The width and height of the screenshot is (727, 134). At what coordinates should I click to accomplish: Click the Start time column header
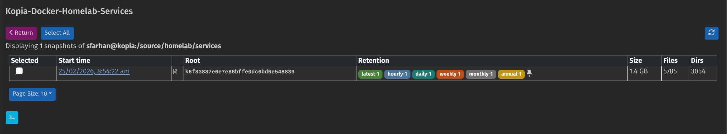(74, 61)
